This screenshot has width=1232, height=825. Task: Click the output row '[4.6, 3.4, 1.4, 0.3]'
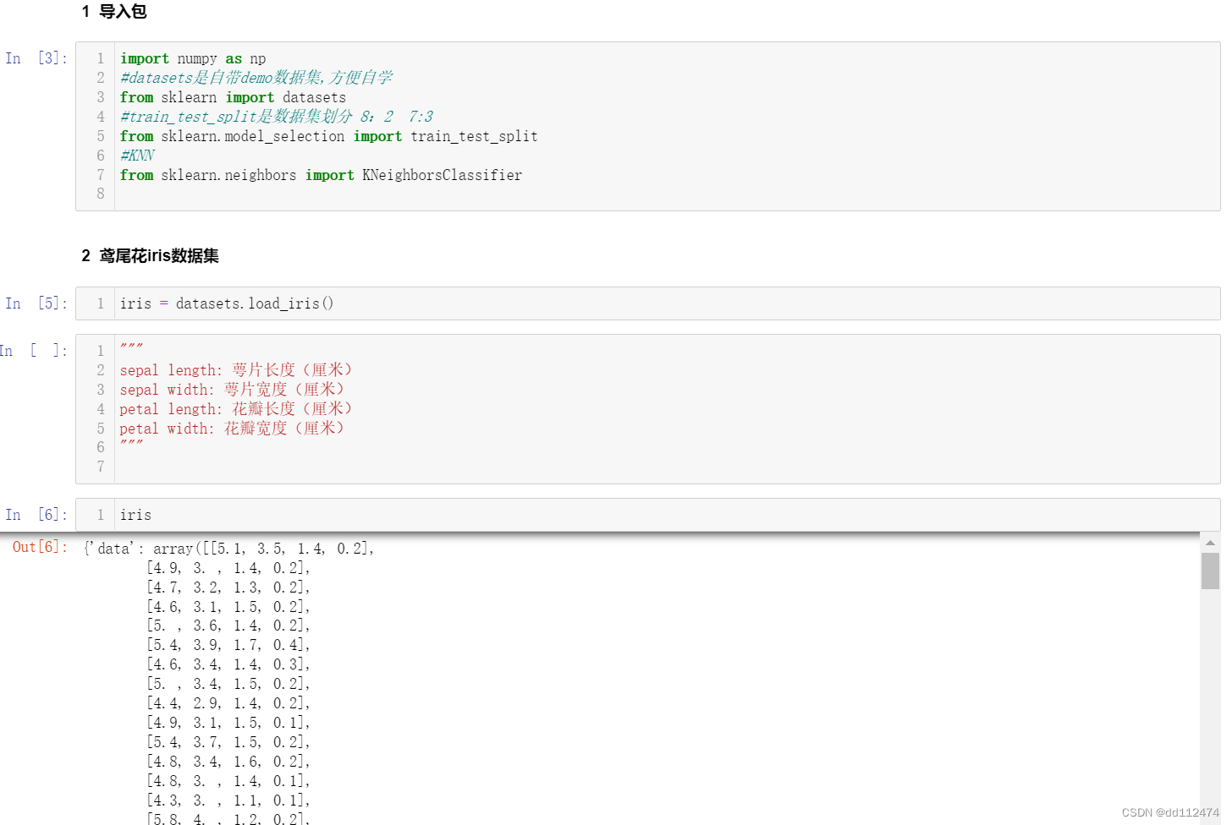(x=228, y=664)
